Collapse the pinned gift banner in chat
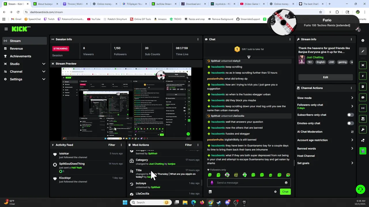 tap(249, 57)
